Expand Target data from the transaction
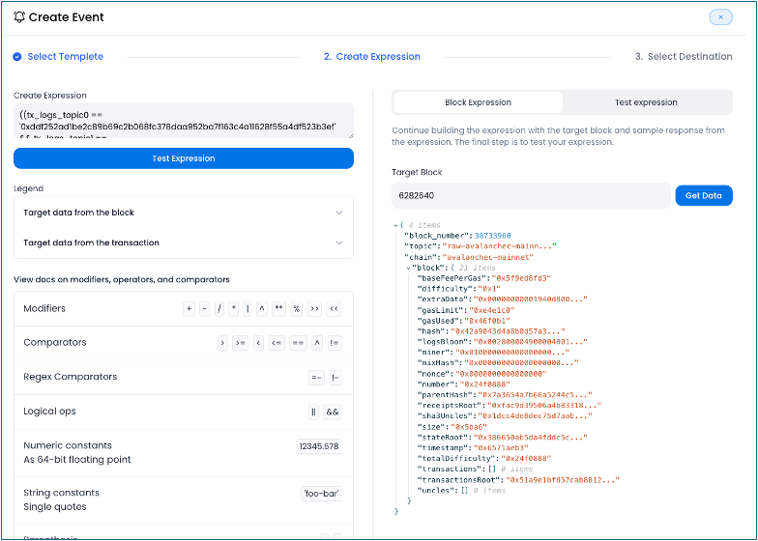758x541 pixels. (184, 243)
